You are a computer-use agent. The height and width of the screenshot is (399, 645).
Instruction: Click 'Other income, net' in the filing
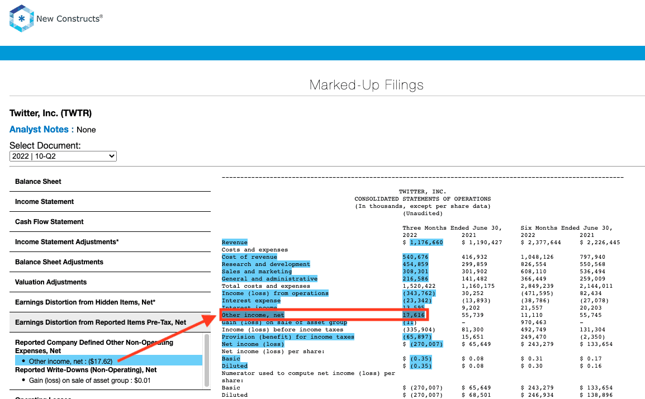[x=253, y=315]
